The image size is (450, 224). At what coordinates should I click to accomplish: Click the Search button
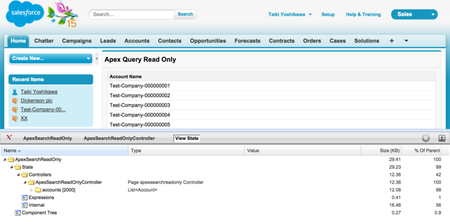click(x=185, y=14)
